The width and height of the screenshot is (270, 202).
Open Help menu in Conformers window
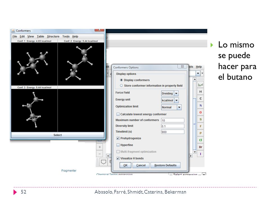tap(75, 36)
